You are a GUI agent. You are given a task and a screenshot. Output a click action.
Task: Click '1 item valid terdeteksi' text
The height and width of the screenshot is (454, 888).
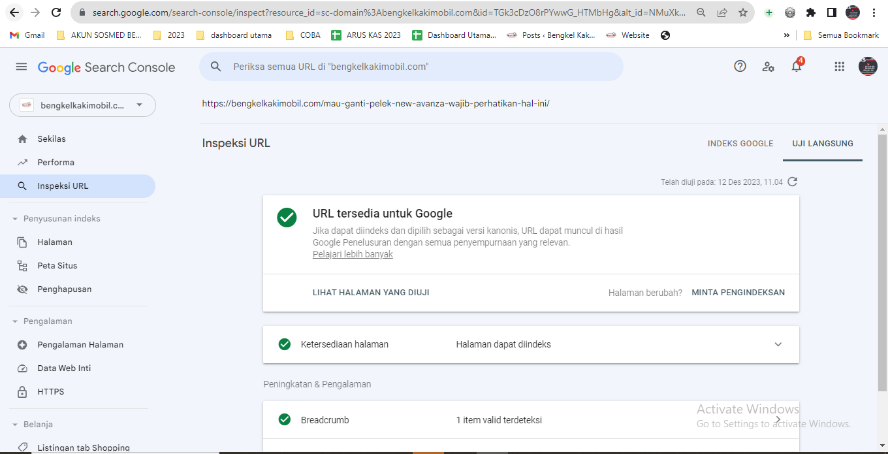(499, 420)
